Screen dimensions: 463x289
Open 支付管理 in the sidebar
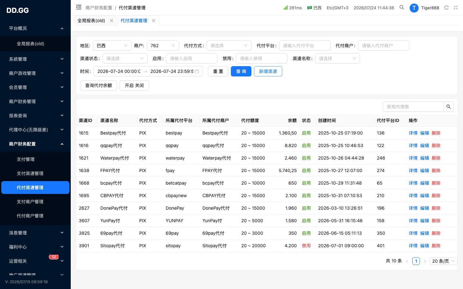coord(35,159)
